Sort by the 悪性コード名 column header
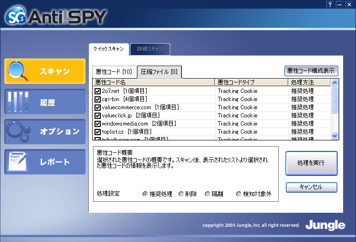The height and width of the screenshot is (242, 356). pyautogui.click(x=154, y=82)
